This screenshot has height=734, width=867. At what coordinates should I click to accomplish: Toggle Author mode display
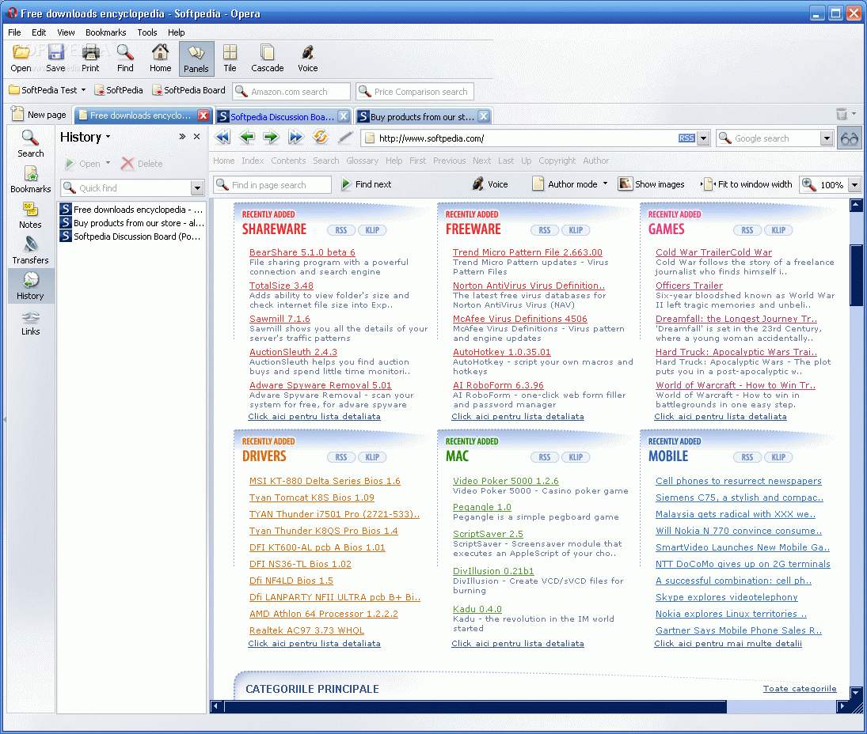pos(569,184)
